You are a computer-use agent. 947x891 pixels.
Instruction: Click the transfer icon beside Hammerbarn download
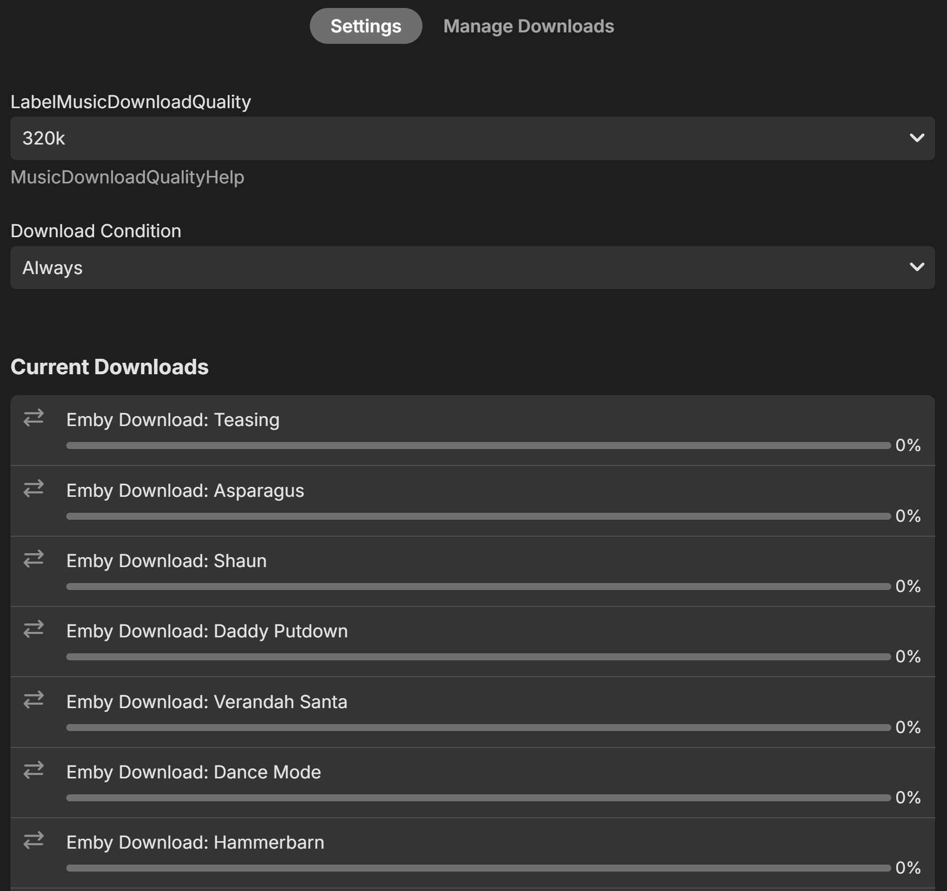[x=33, y=840]
